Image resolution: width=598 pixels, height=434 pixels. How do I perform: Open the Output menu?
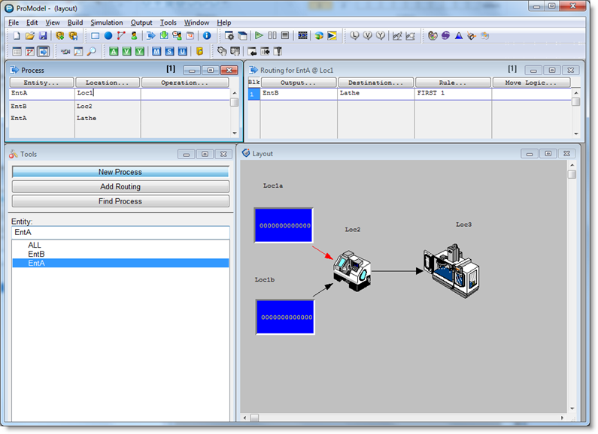click(x=141, y=23)
